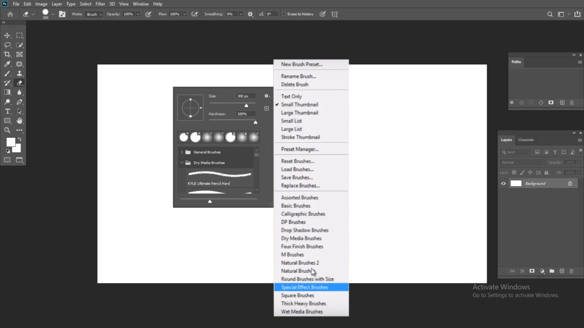Viewport: 584px width, 328px height.
Task: Select the Frame tool
Action: click(19, 54)
